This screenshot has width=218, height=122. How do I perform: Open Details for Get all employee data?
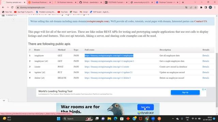tap(206, 56)
